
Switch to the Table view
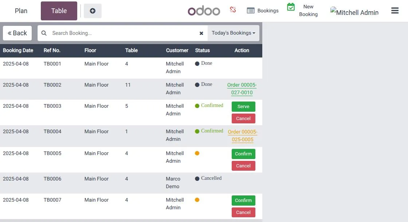(59, 11)
